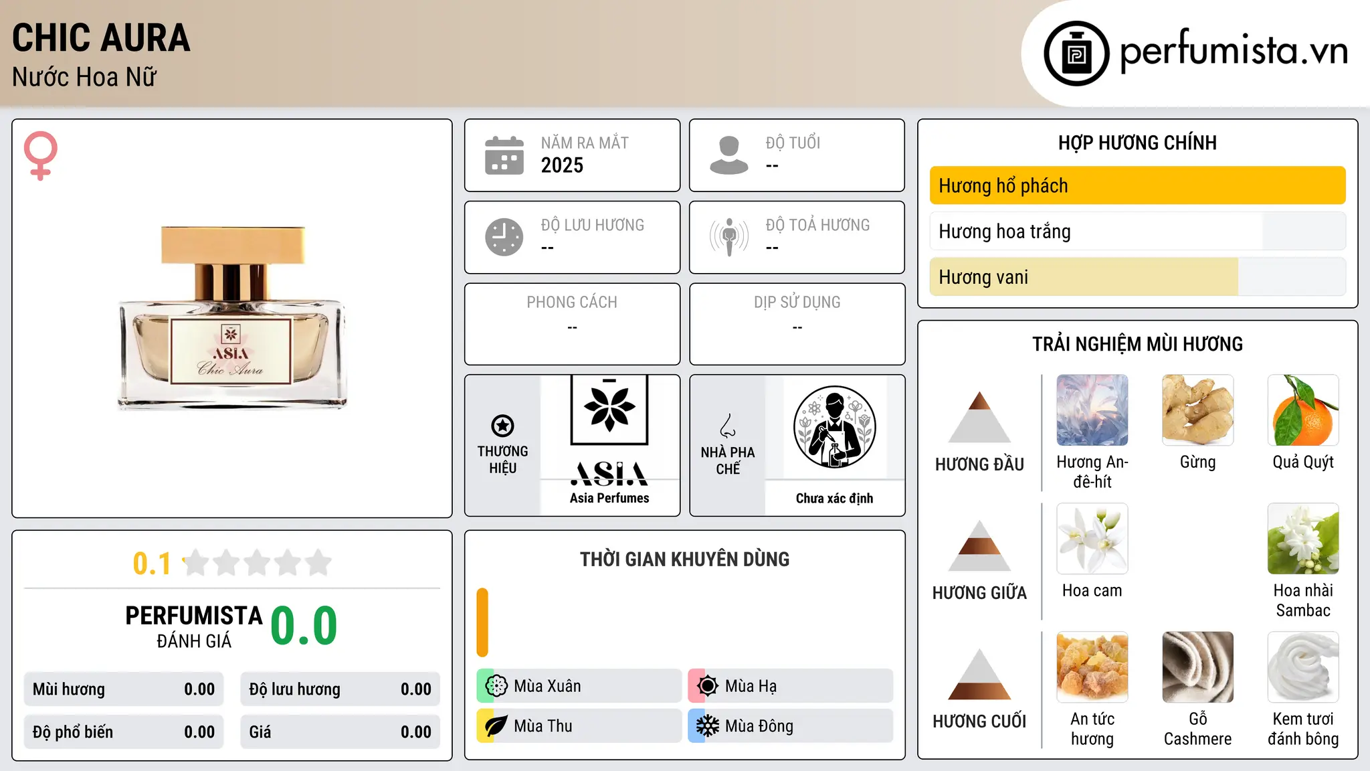
Task: Click the perfumer illustration above Chưa xác định
Action: pyautogui.click(x=834, y=427)
